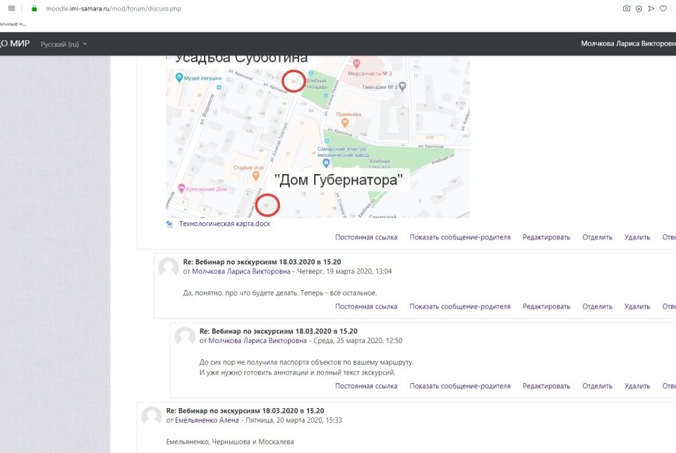This screenshot has width=676, height=453.
Task: Click the green padlock security icon
Action: 34,8
